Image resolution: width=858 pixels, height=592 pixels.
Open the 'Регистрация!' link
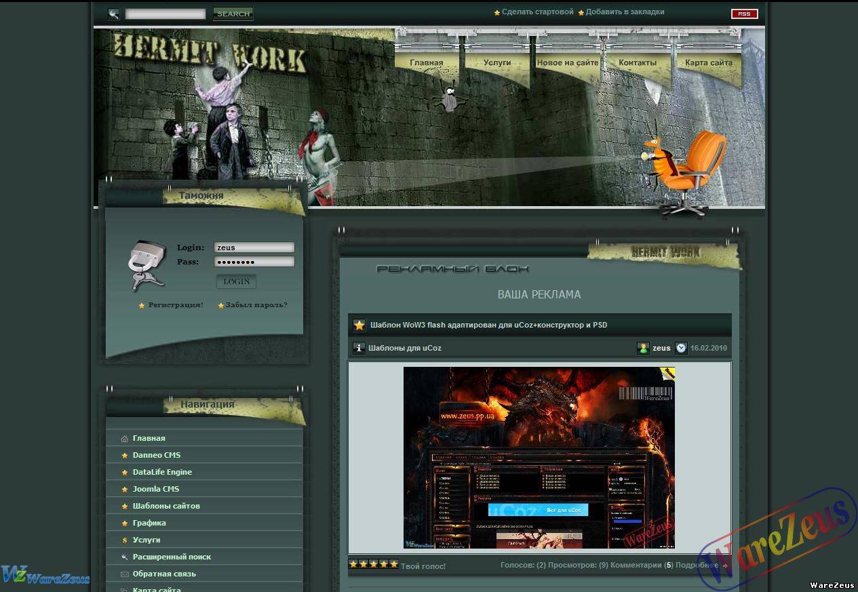(x=176, y=305)
